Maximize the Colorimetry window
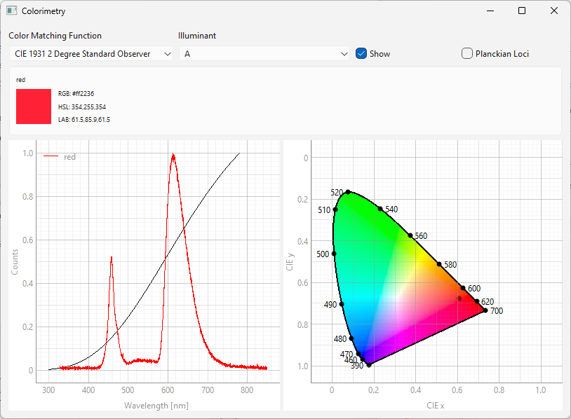 [x=521, y=11]
